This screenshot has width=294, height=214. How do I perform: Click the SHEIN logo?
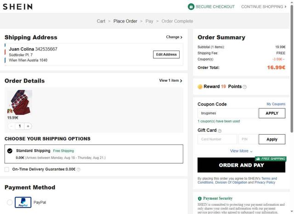17,7
